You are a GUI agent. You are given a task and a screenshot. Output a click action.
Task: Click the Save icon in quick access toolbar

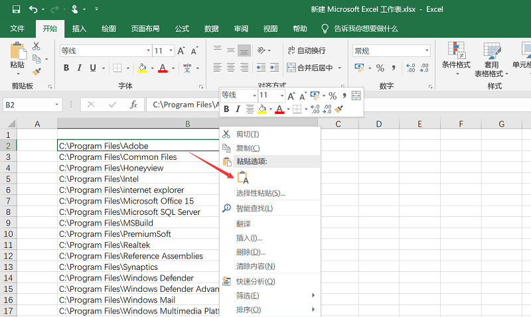(x=16, y=9)
